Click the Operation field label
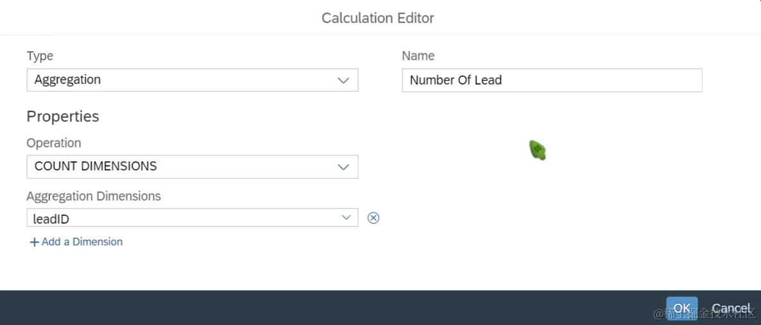The image size is (761, 325). coord(54,143)
